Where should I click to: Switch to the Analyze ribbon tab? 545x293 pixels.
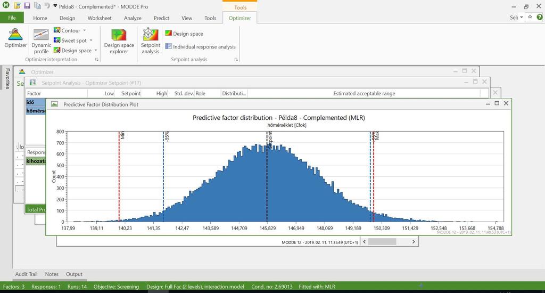[x=133, y=18]
